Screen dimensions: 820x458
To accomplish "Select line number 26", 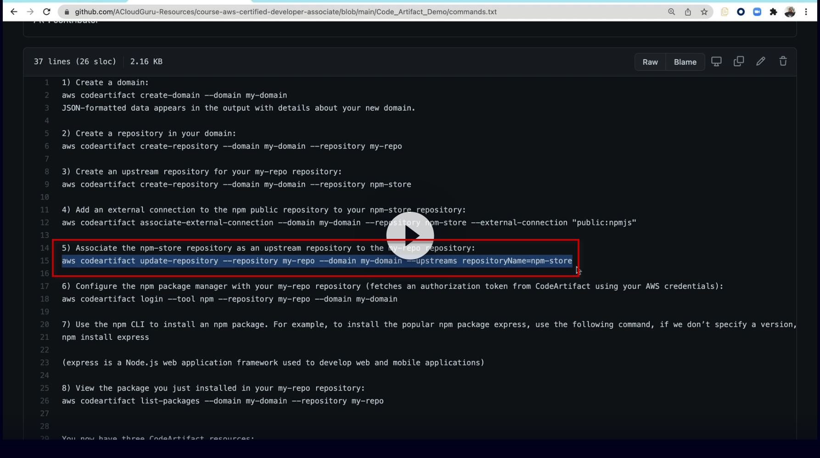I will [45, 401].
